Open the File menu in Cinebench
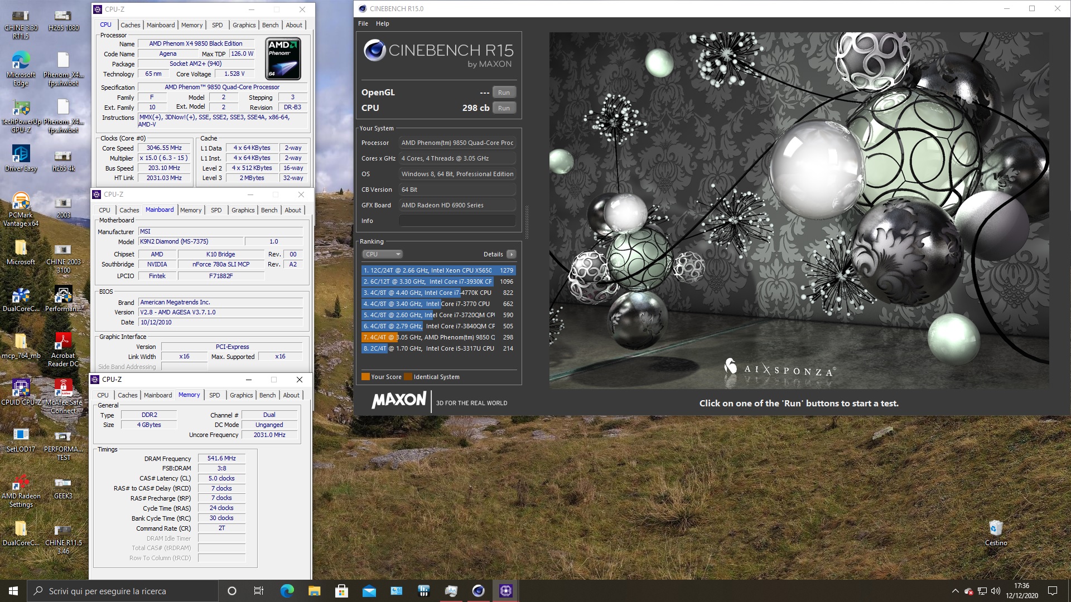 pos(363,23)
